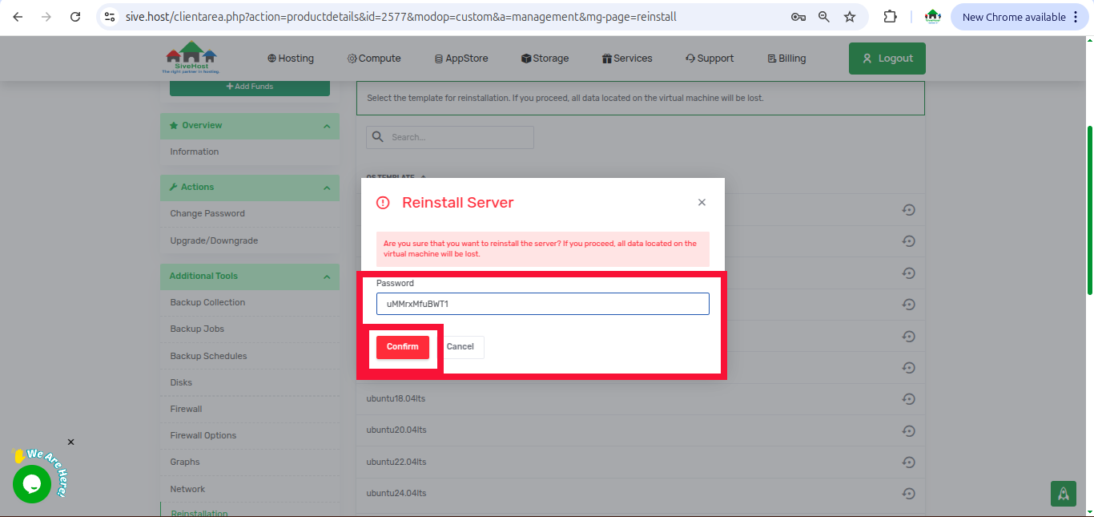The width and height of the screenshot is (1094, 517).
Task: Click the Password input field
Action: (543, 304)
